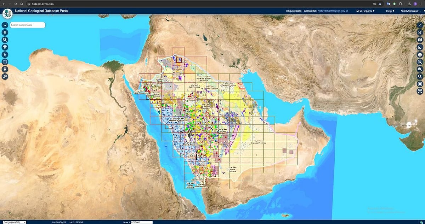Click the magic wand tool
This screenshot has height=224, width=425.
tap(420, 62)
